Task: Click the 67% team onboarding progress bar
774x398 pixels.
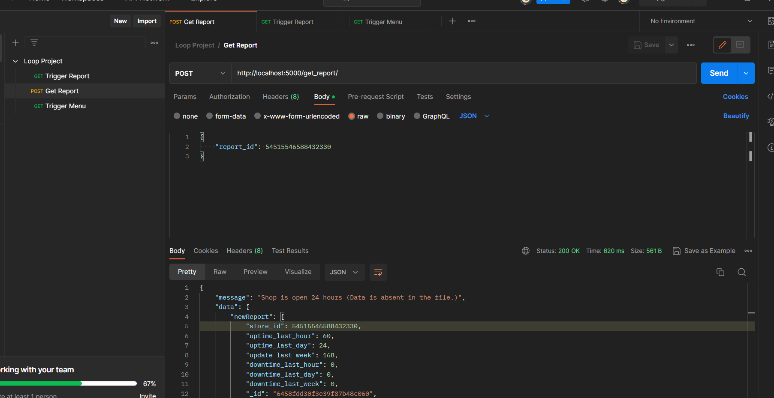Action: coord(69,383)
